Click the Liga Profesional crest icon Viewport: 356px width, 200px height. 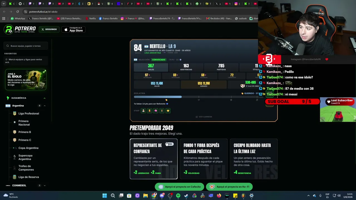pyautogui.click(x=14, y=113)
